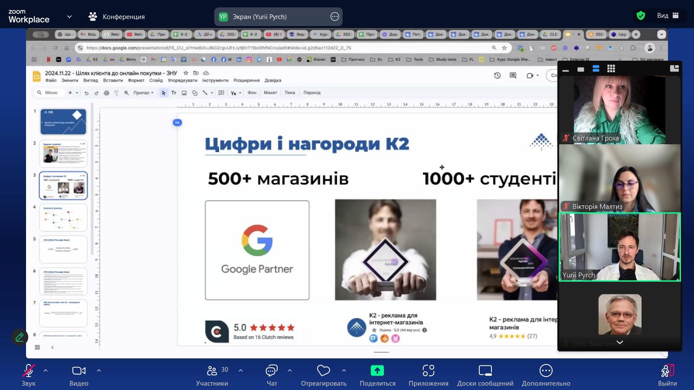Select slide 4 thumbnail in filmstrip

[x=63, y=218]
